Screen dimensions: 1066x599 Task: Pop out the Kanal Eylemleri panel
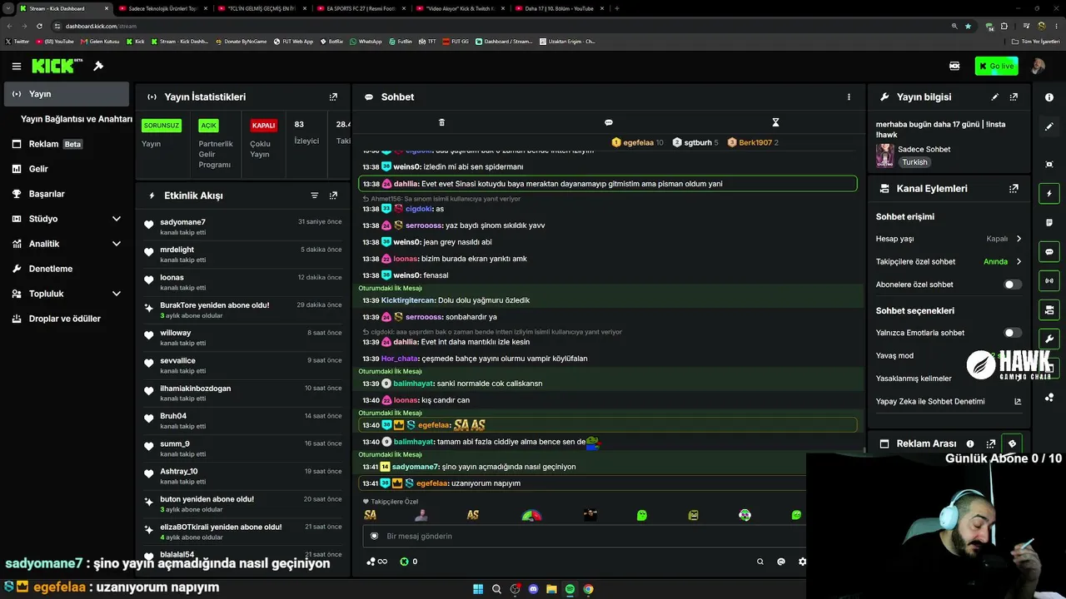(x=1014, y=189)
